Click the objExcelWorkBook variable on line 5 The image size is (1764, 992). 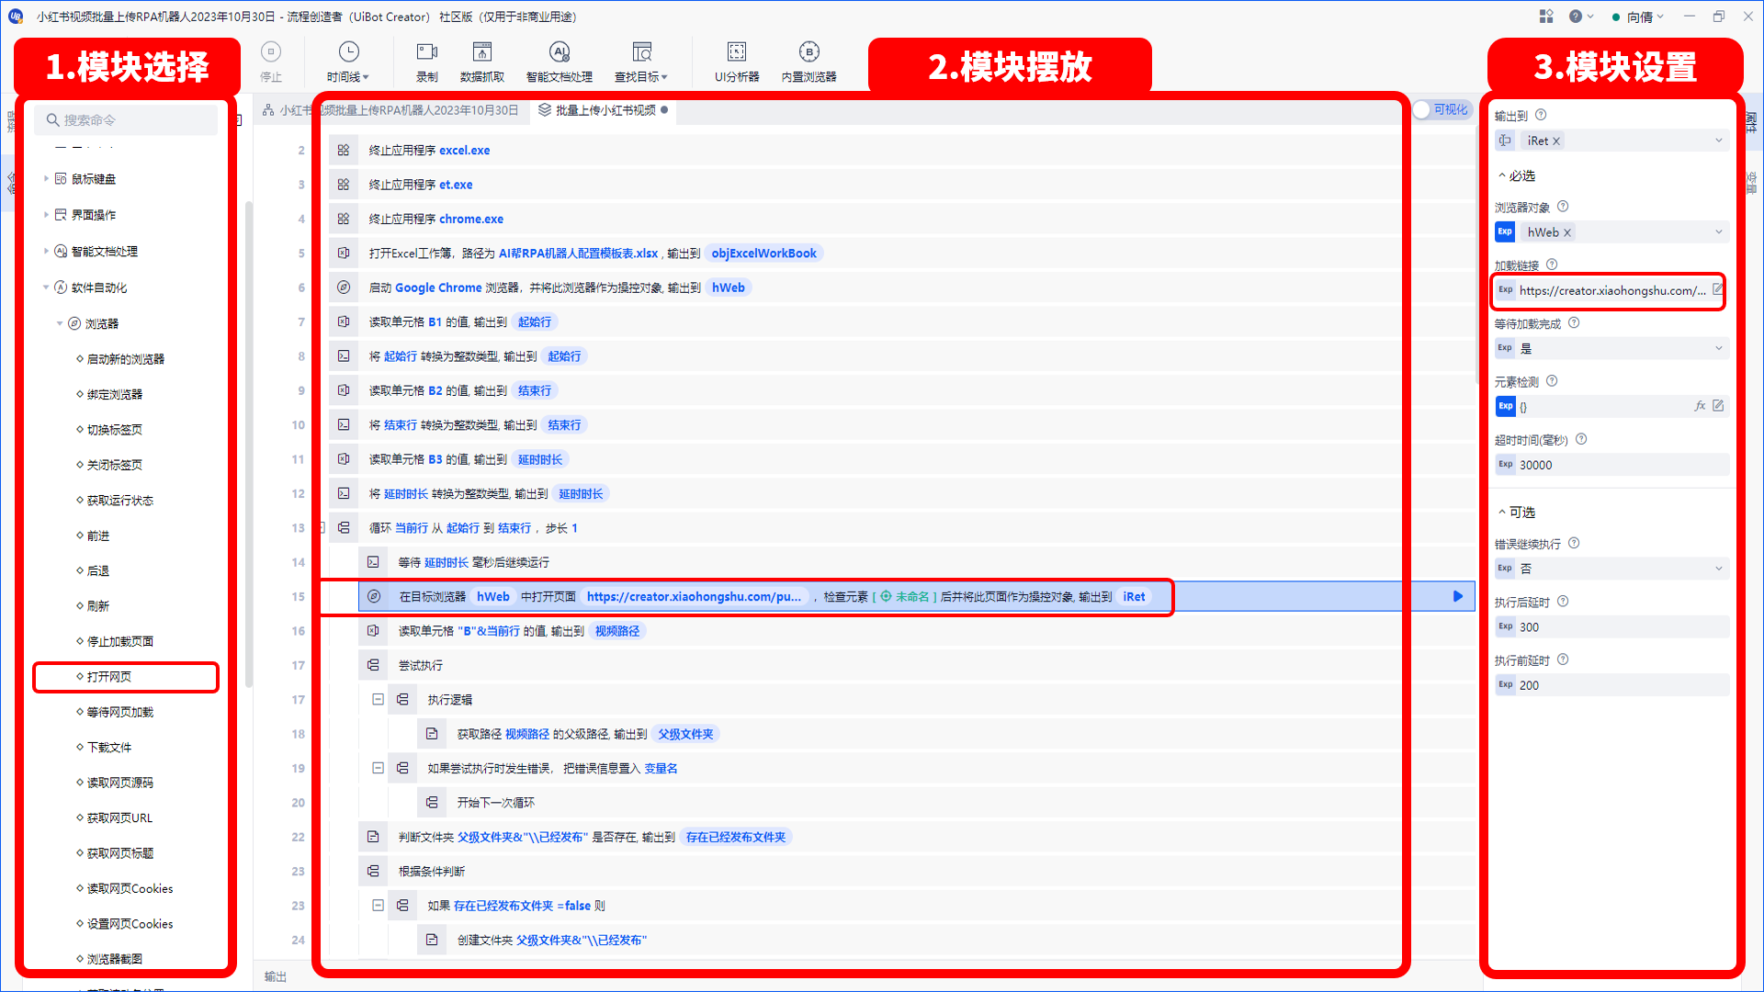tap(764, 253)
